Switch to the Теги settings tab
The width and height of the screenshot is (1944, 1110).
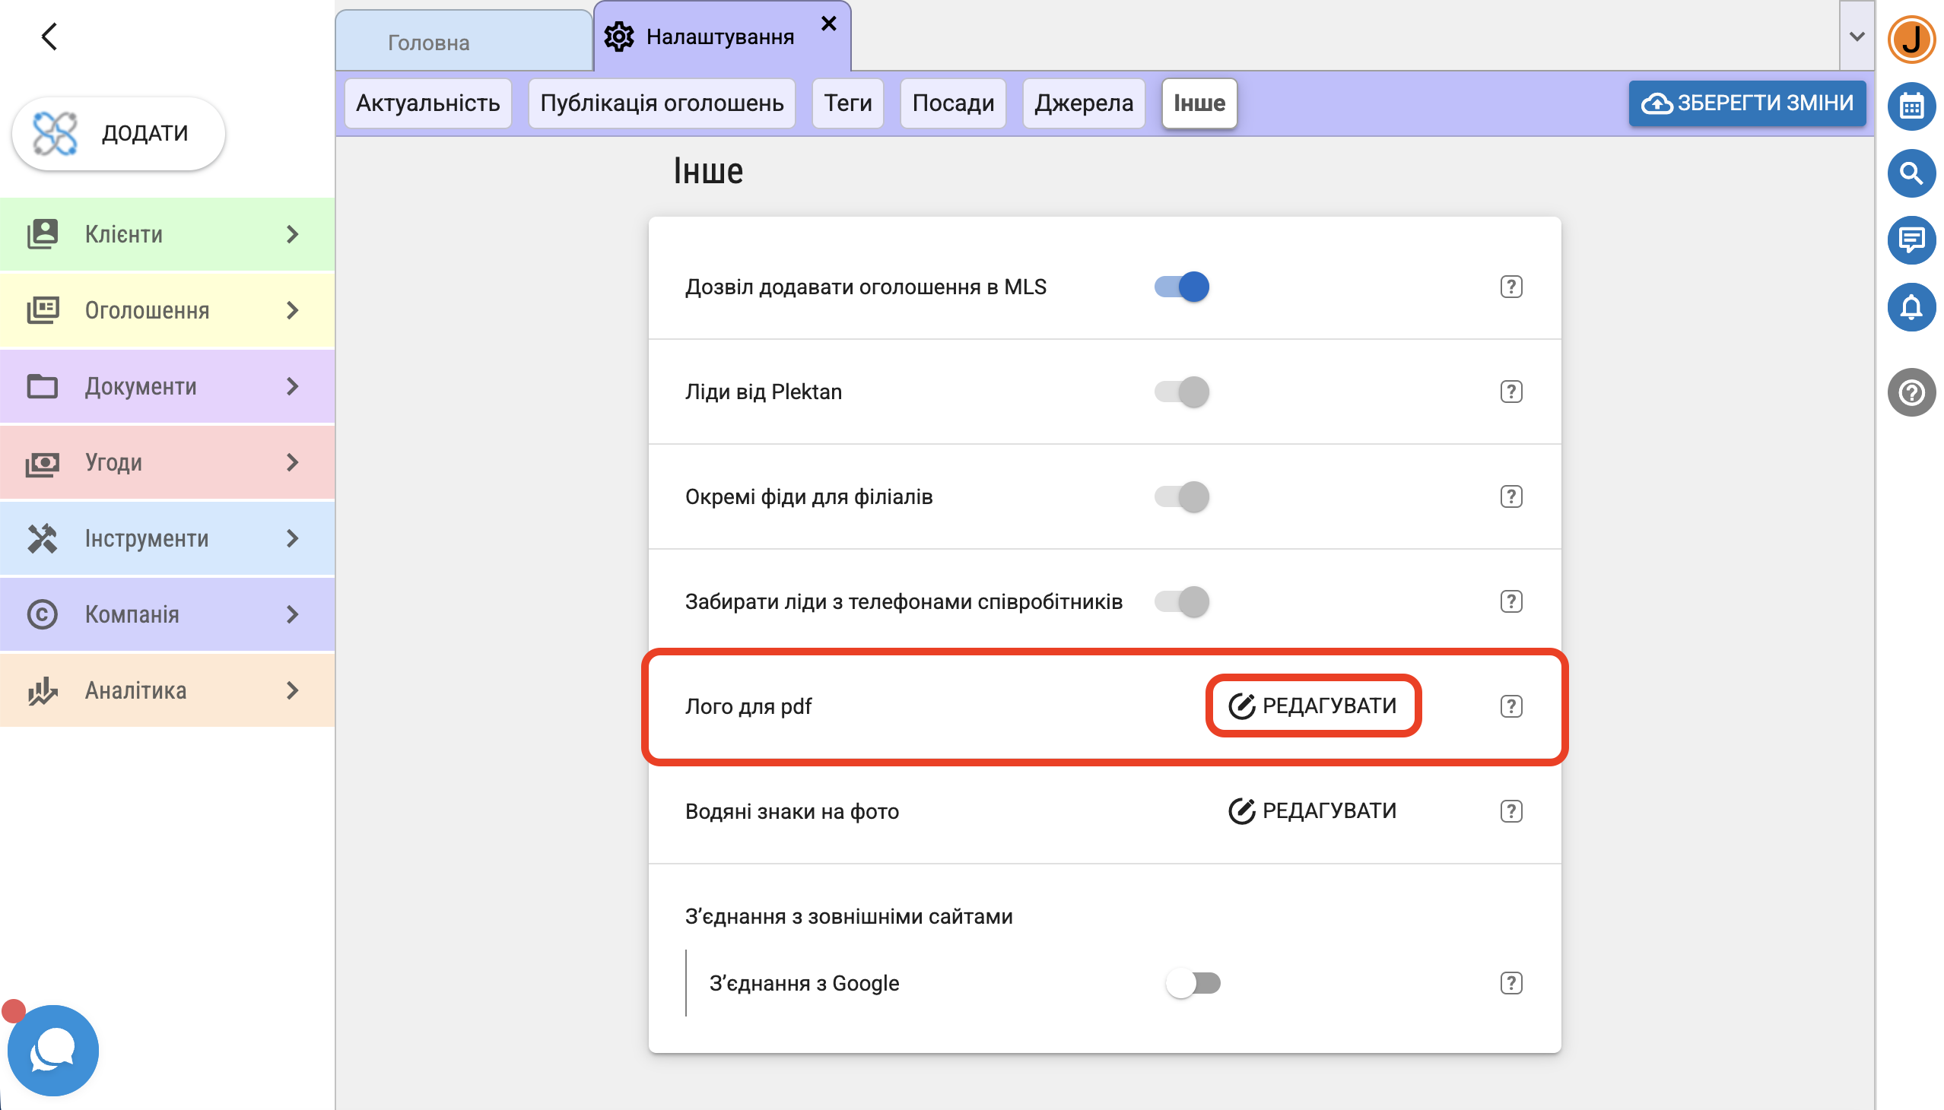[x=847, y=103]
